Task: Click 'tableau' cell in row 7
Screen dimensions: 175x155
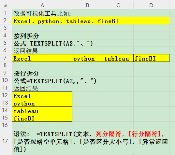Action: pyautogui.click(x=118, y=58)
